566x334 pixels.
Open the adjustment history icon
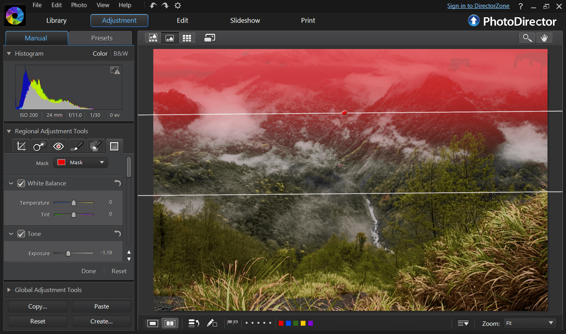[x=194, y=323]
